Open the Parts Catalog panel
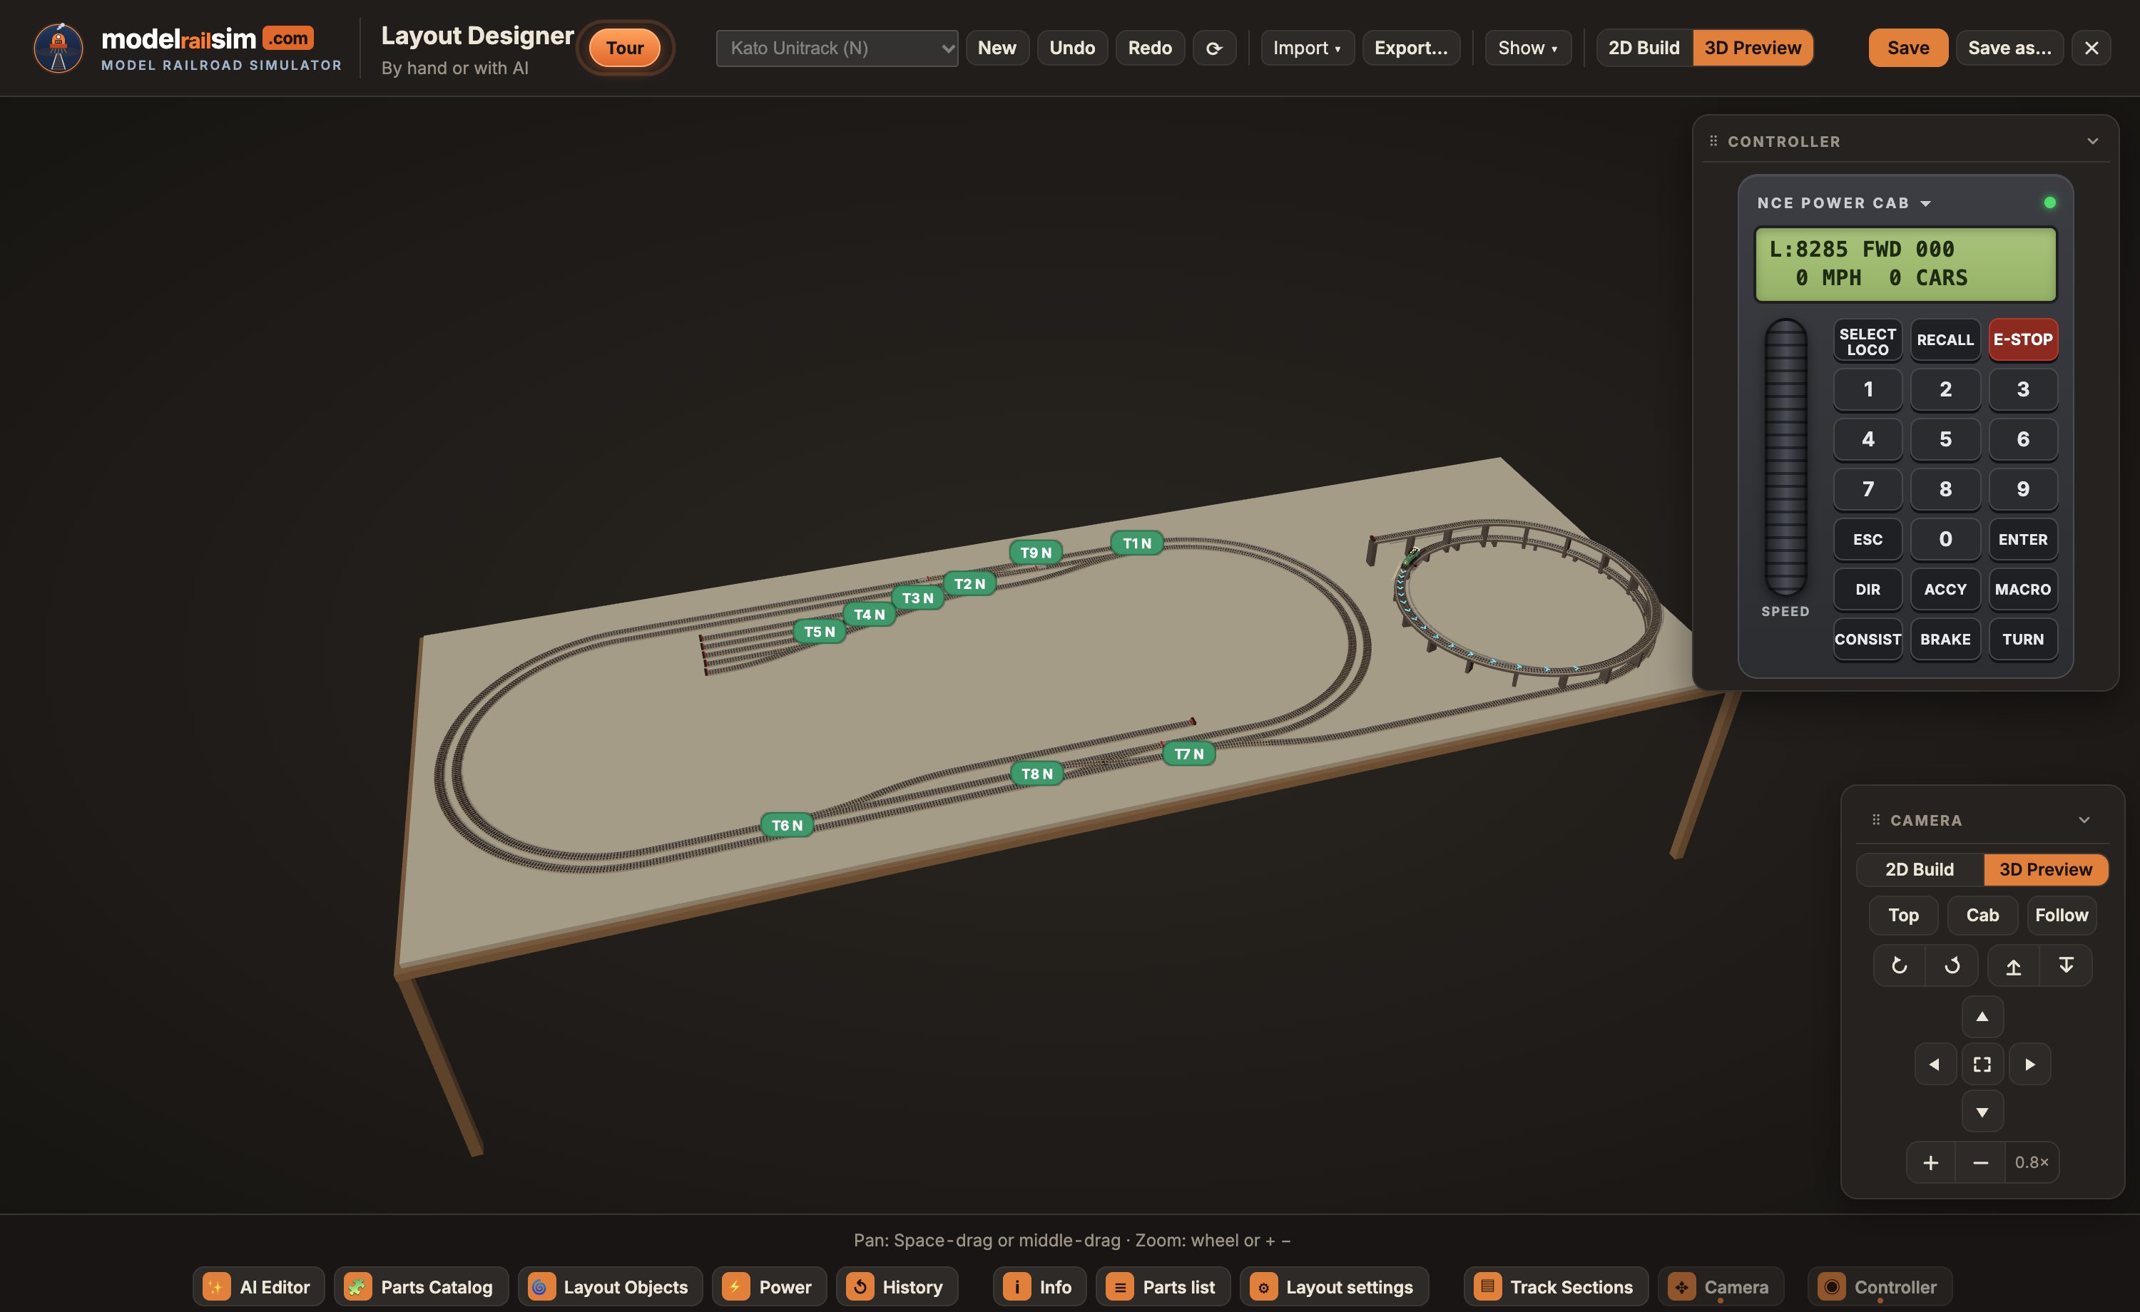The image size is (2140, 1312). [x=422, y=1287]
